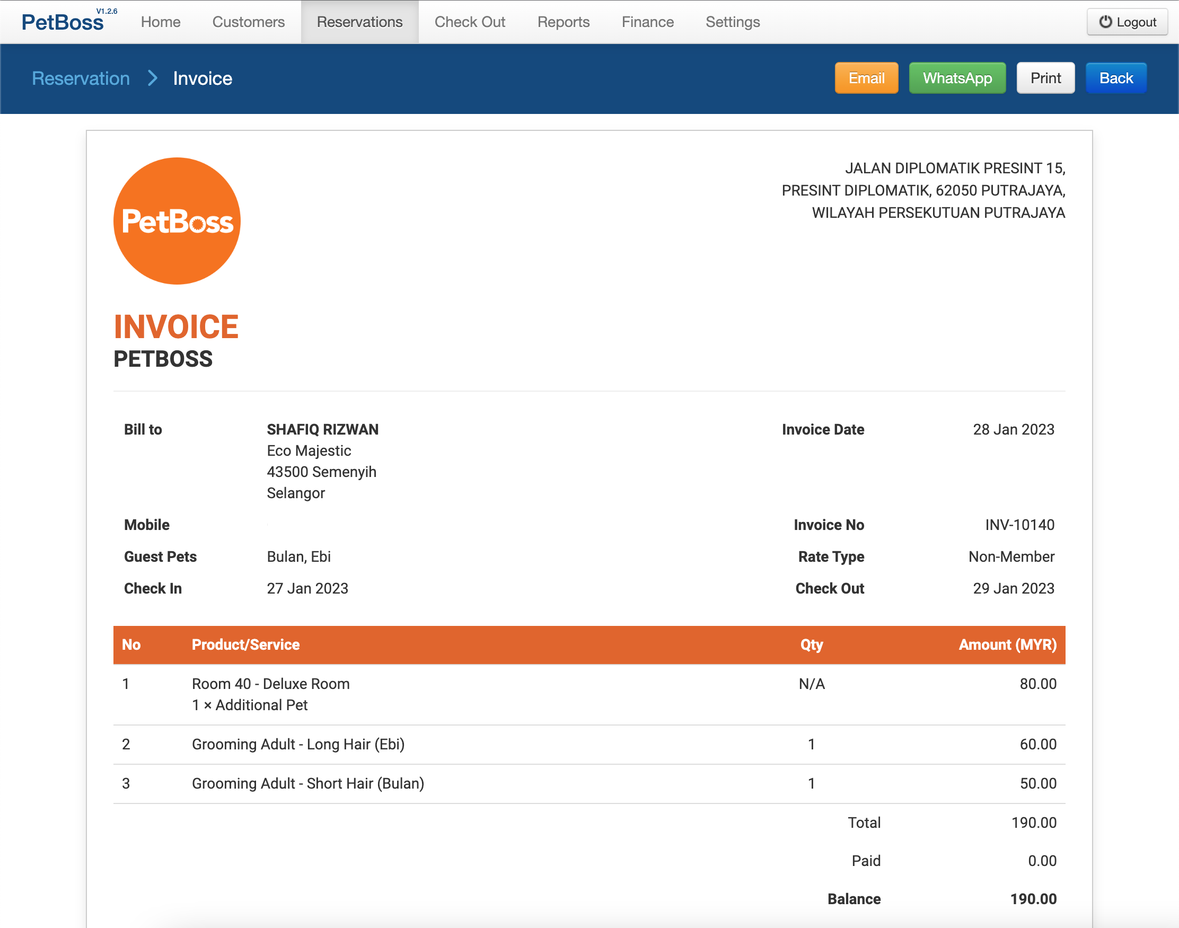This screenshot has width=1179, height=928.
Task: Print the invoice
Action: [1045, 78]
